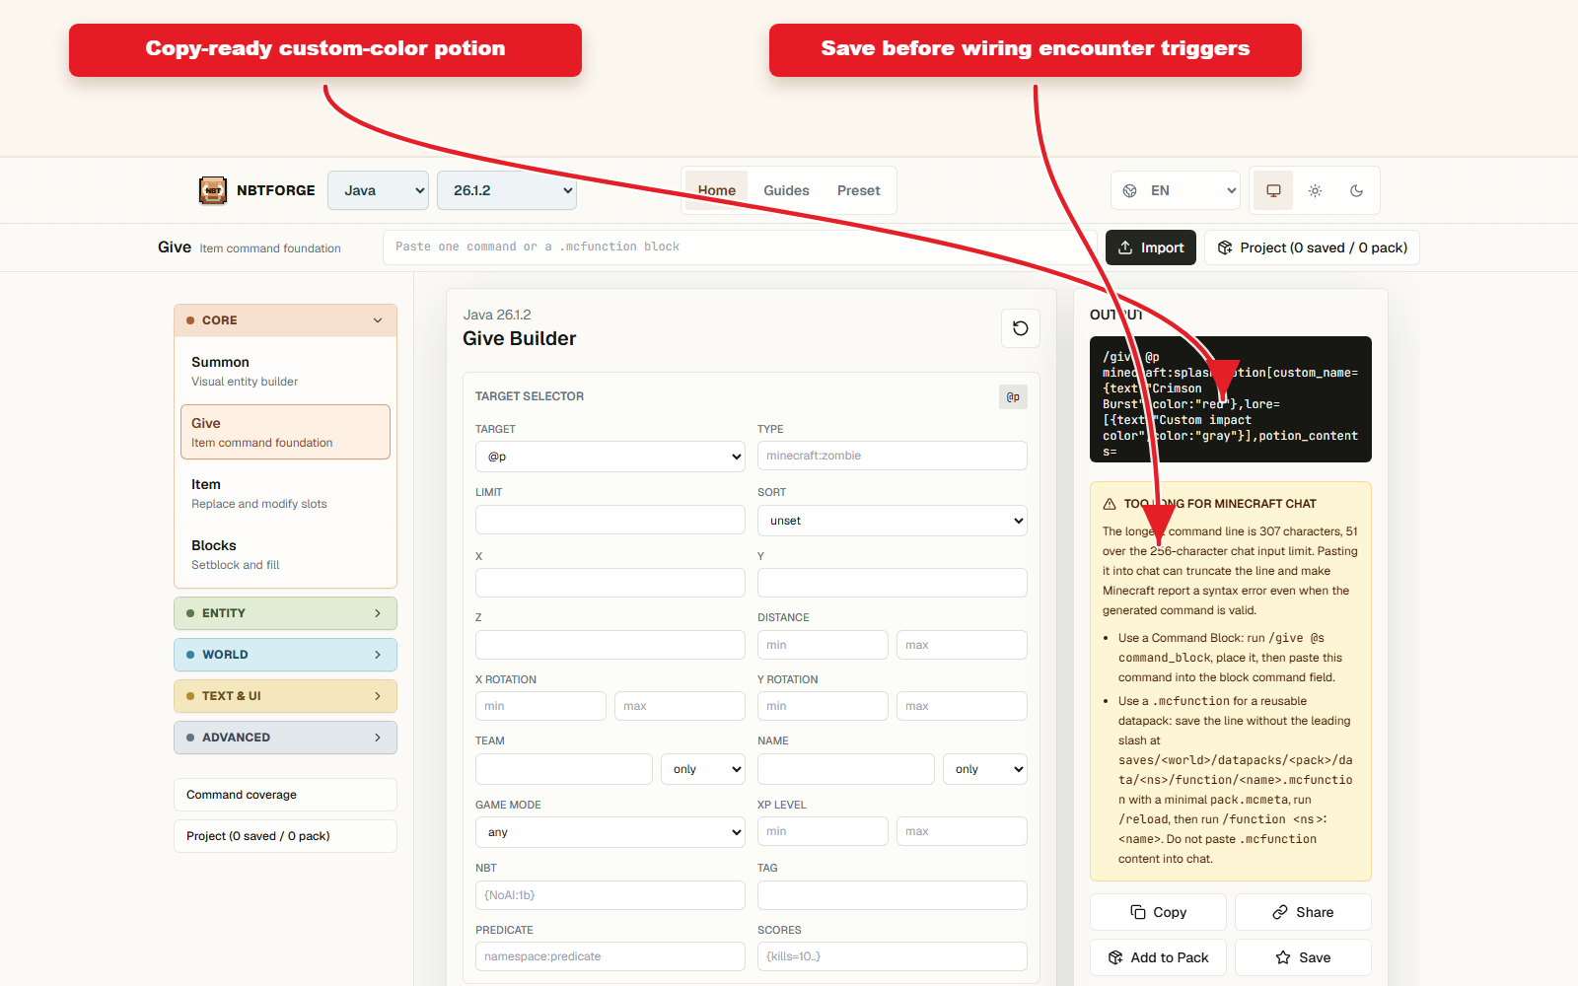Click DISTANCE max field
The height and width of the screenshot is (986, 1578).
(x=962, y=645)
